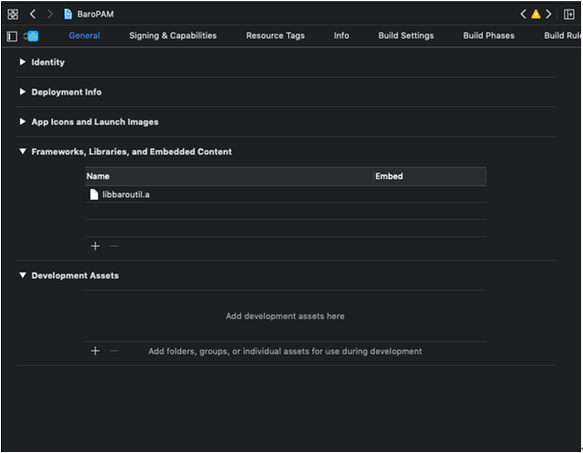The width and height of the screenshot is (583, 453).
Task: Jump to next issue arrow
Action: pos(548,14)
